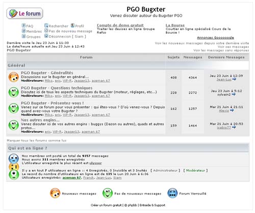Click the Forum Verrouillé legend icon

tap(172, 193)
